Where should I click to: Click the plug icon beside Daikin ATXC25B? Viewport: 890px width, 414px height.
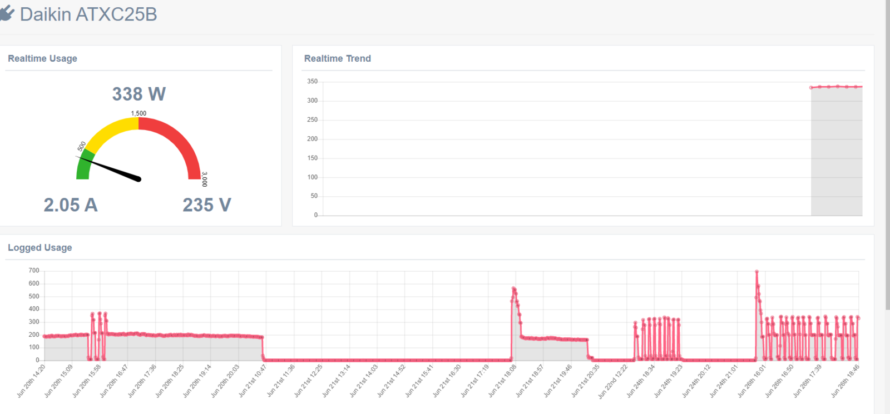(x=7, y=13)
